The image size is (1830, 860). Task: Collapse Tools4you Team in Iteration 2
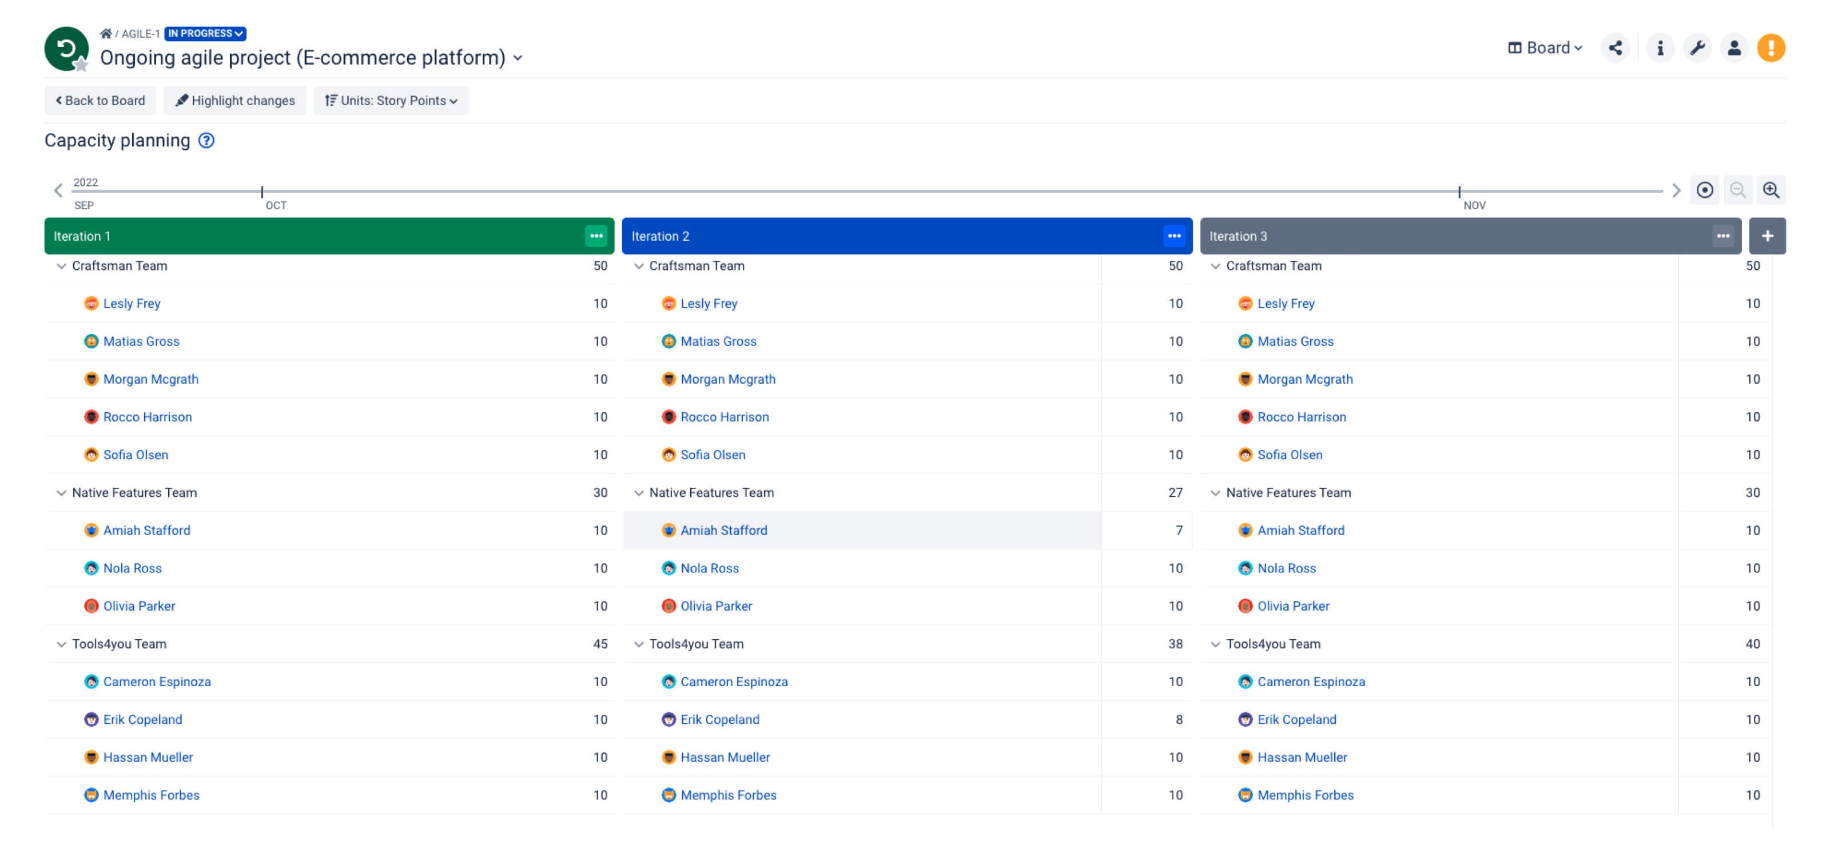click(639, 644)
